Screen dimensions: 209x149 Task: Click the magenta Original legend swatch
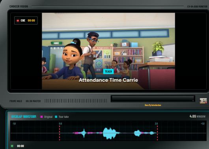[41, 117]
